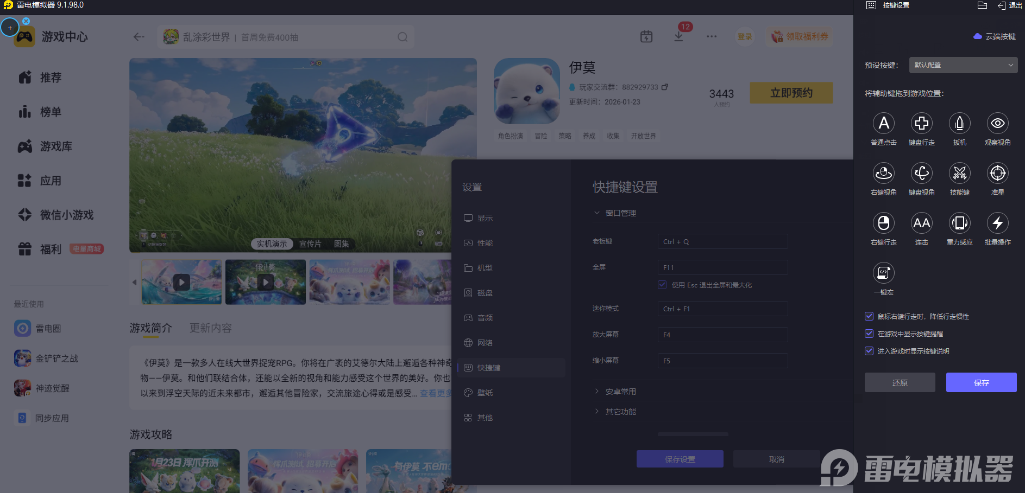This screenshot has width=1025, height=493.
Task: Select the 准星 crosshair icon
Action: tap(998, 173)
